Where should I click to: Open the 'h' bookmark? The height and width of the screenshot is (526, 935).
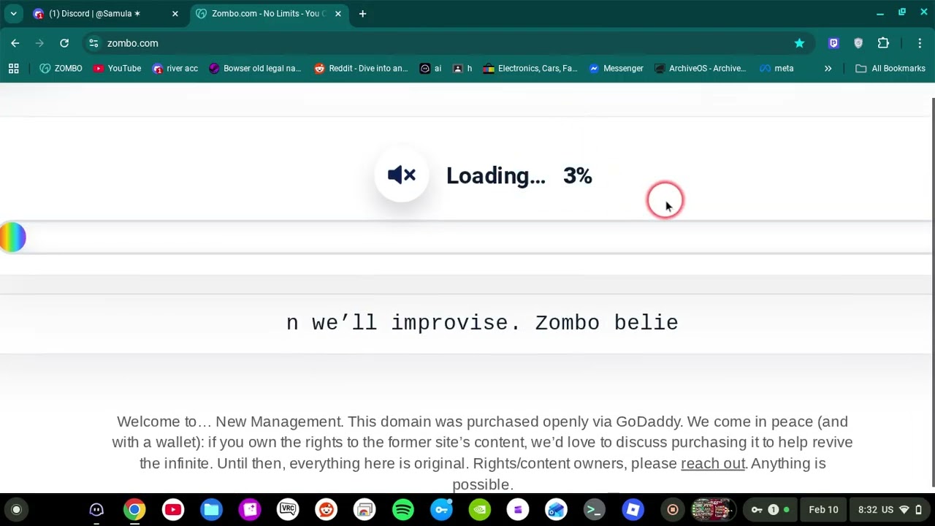[x=463, y=68]
